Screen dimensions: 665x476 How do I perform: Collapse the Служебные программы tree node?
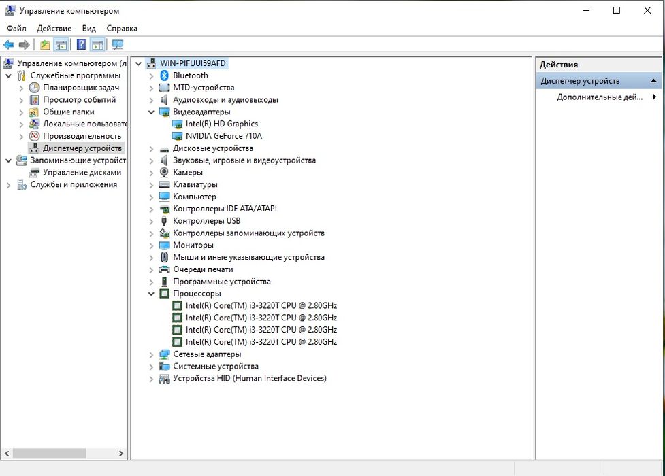click(8, 76)
